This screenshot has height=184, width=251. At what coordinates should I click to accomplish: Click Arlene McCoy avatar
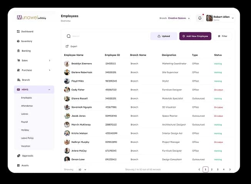[67, 151]
